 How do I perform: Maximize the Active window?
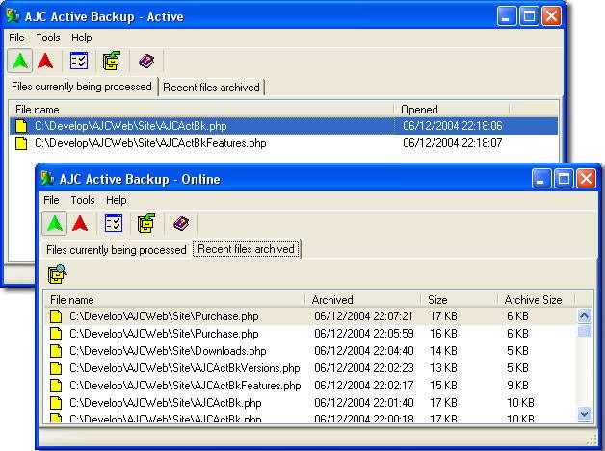click(x=529, y=16)
